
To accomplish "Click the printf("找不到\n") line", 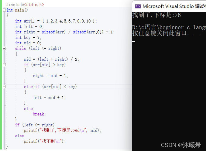I will (x=45, y=141).
